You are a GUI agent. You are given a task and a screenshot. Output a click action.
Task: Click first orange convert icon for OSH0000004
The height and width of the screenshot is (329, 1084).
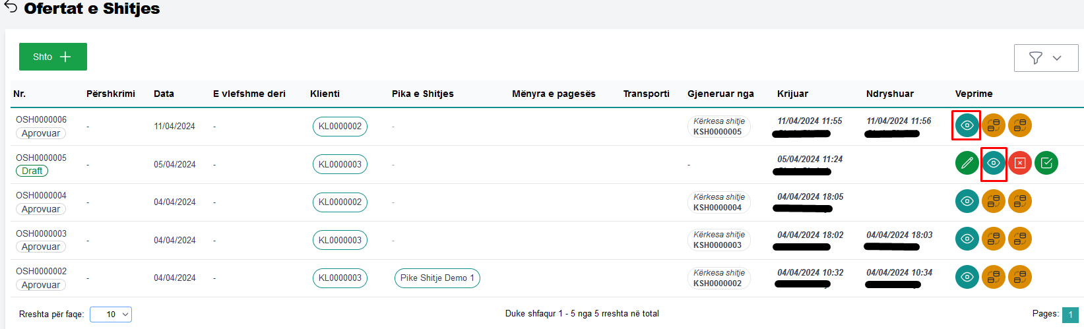[993, 201]
